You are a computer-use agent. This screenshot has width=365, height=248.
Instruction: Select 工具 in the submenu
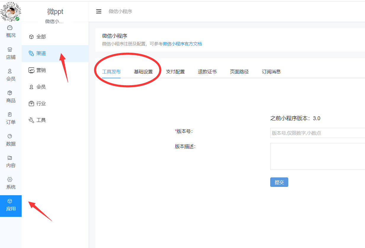(x=55, y=120)
